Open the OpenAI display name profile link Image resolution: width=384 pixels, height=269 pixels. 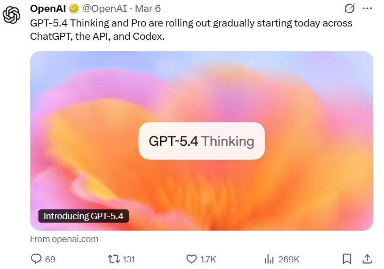tap(48, 8)
